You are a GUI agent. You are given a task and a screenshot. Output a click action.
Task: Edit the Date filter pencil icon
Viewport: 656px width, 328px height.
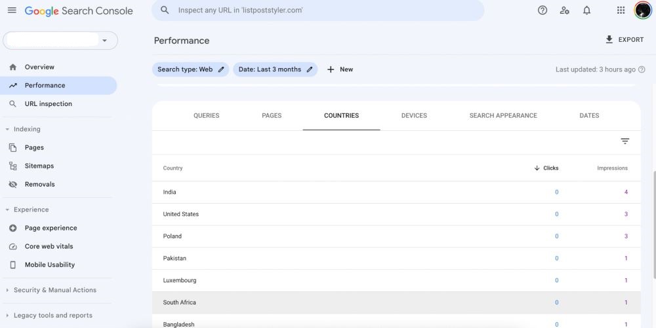pyautogui.click(x=310, y=69)
